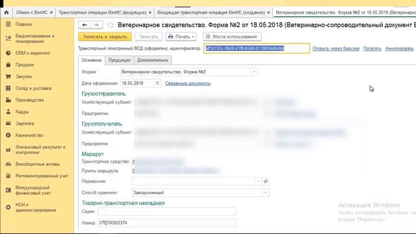Switch to the Основное tab
This screenshot has height=234, width=416.
click(92, 60)
